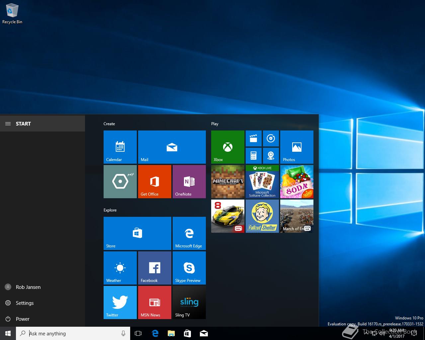Image resolution: width=425 pixels, height=340 pixels.
Task: Open the Facebook tile
Action: click(x=155, y=268)
